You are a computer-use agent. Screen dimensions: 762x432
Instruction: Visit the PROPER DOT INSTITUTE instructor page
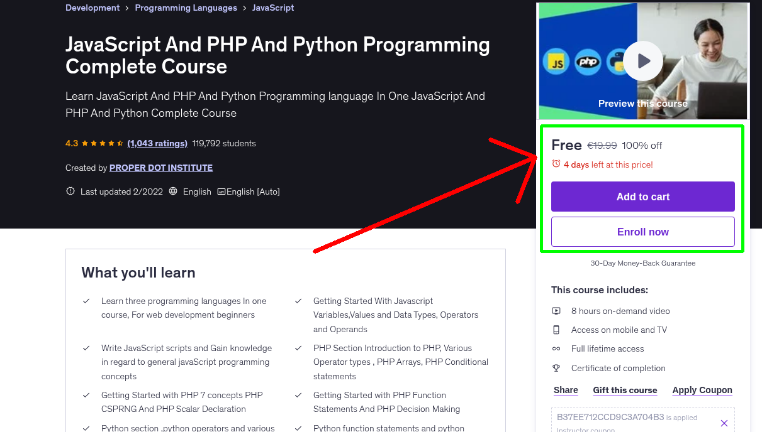[x=160, y=168]
